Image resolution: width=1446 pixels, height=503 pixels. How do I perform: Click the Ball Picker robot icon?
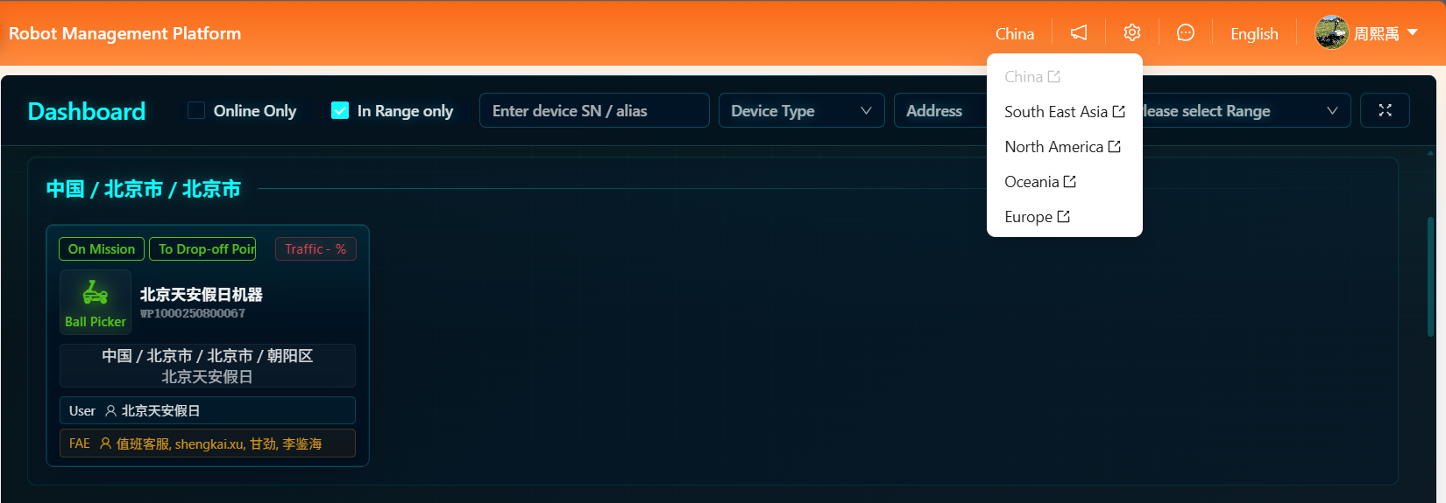pyautogui.click(x=95, y=292)
